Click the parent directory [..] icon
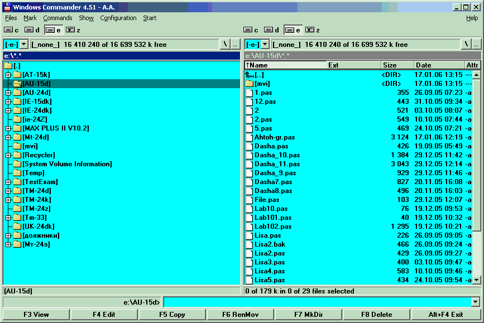The image size is (484, 323). [249, 75]
